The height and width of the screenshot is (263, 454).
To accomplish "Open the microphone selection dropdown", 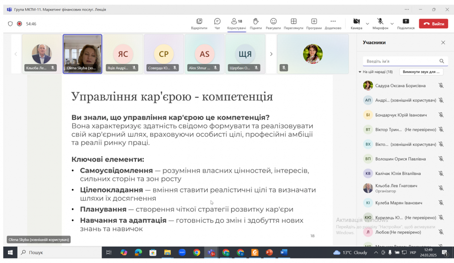I will pyautogui.click(x=392, y=23).
